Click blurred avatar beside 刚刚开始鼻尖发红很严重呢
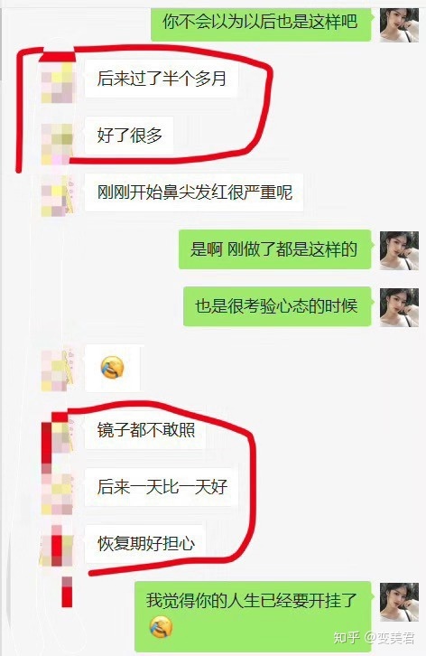The height and width of the screenshot is (656, 426). [58, 196]
